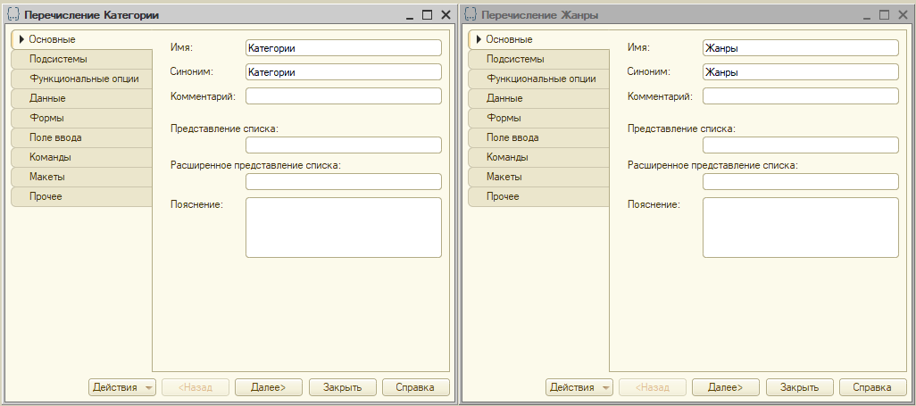The image size is (916, 406).
Task: Click Пояснение text area in Жанры window
Action: pyautogui.click(x=800, y=228)
